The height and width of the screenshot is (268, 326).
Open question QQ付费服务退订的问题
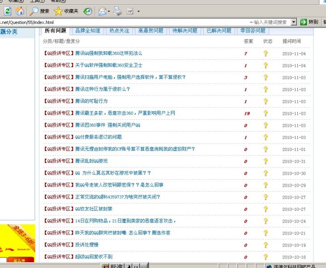click(x=99, y=137)
